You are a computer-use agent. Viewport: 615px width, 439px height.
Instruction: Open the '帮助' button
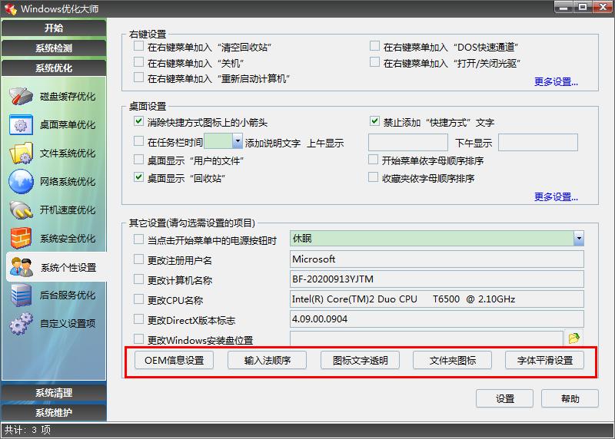570,398
